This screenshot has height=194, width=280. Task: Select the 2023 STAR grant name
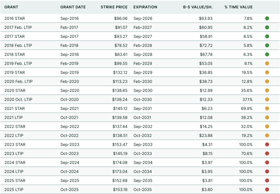tap(15, 144)
